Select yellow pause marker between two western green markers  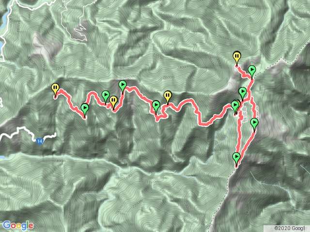(x=113, y=101)
